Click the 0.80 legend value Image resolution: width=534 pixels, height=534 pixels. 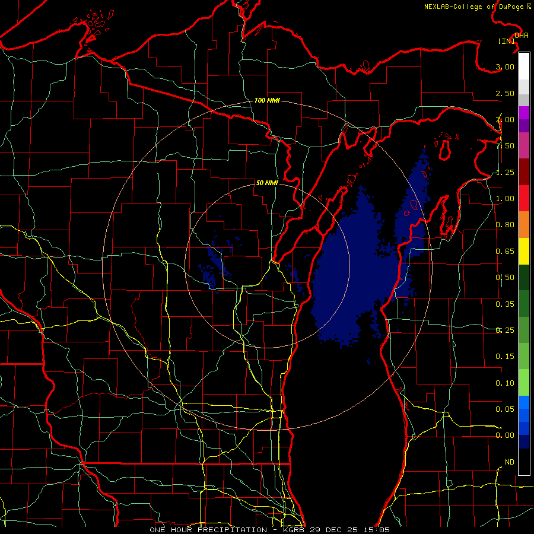505,225
